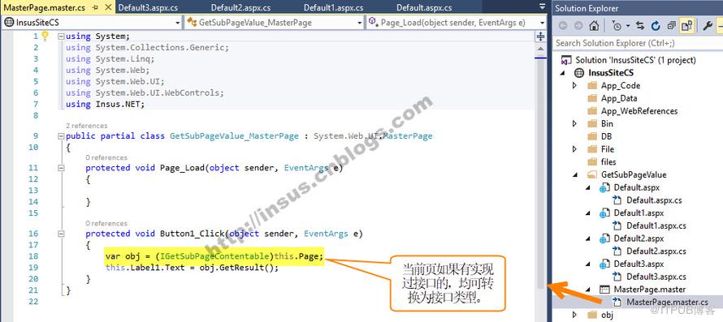
Task: Collapse the GetSubPageValue_MasterPage class region
Action: 61,136
